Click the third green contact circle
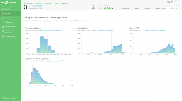Image resolution: width=182 pixels, height=101 pixels. (x=110, y=8)
